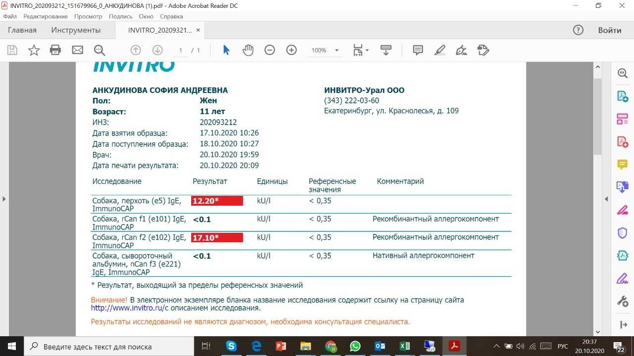Click the last toolbar stamp tool icon
Image resolution: width=634 pixels, height=356 pixels.
tap(483, 50)
